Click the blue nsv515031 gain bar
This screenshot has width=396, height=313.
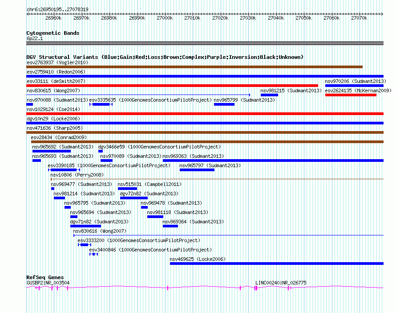click(128, 189)
